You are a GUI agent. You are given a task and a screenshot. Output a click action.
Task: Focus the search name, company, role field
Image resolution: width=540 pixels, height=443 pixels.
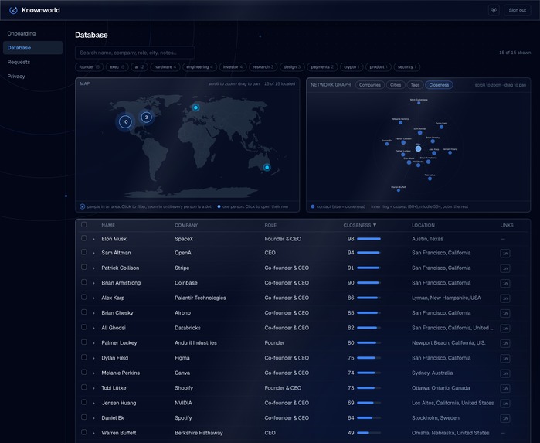[x=135, y=53]
